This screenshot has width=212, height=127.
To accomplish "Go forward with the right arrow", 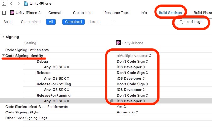I will (x=19, y=3).
